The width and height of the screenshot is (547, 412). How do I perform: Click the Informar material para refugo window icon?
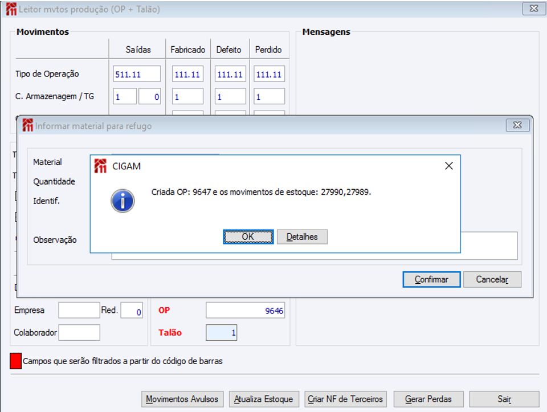click(x=28, y=125)
